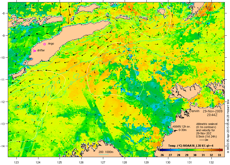
Task: Click the longitude axis label '123'
Action: [16, 162]
